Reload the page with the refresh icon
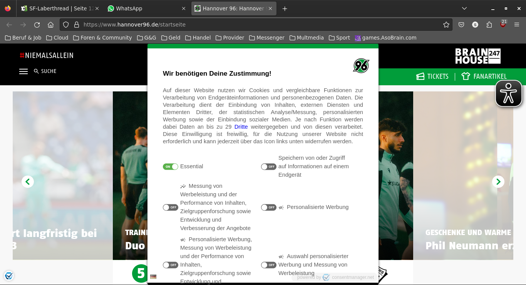The width and height of the screenshot is (526, 285). tap(37, 25)
